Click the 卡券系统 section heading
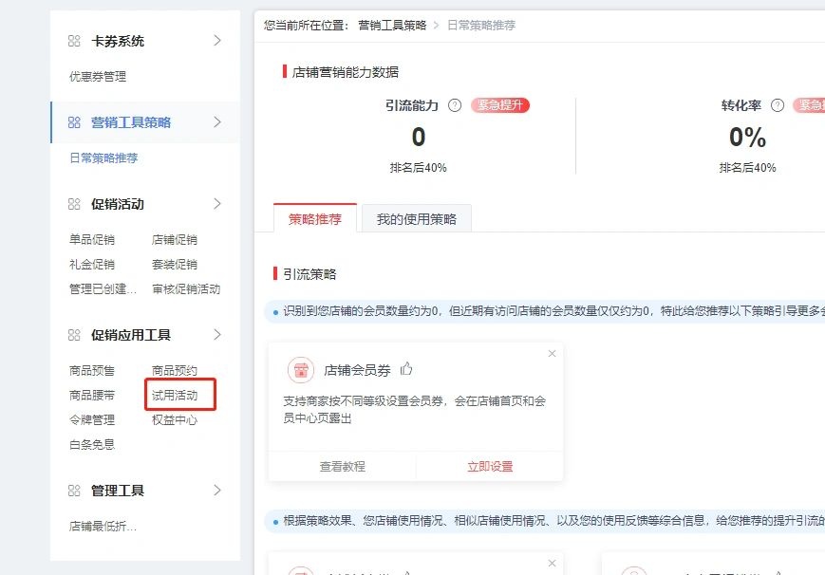825x575 pixels. point(118,41)
